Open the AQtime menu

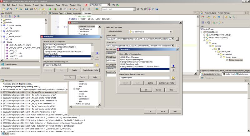pyautogui.click(x=65, y=5)
